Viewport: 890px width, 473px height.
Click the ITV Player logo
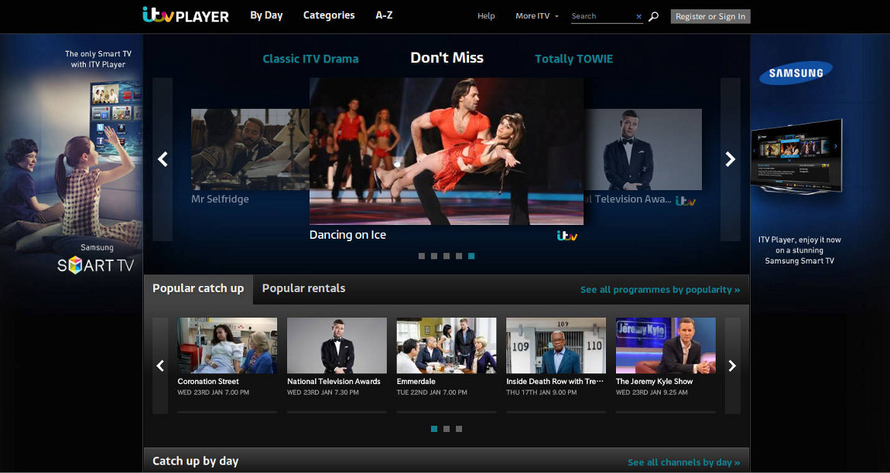(x=186, y=15)
